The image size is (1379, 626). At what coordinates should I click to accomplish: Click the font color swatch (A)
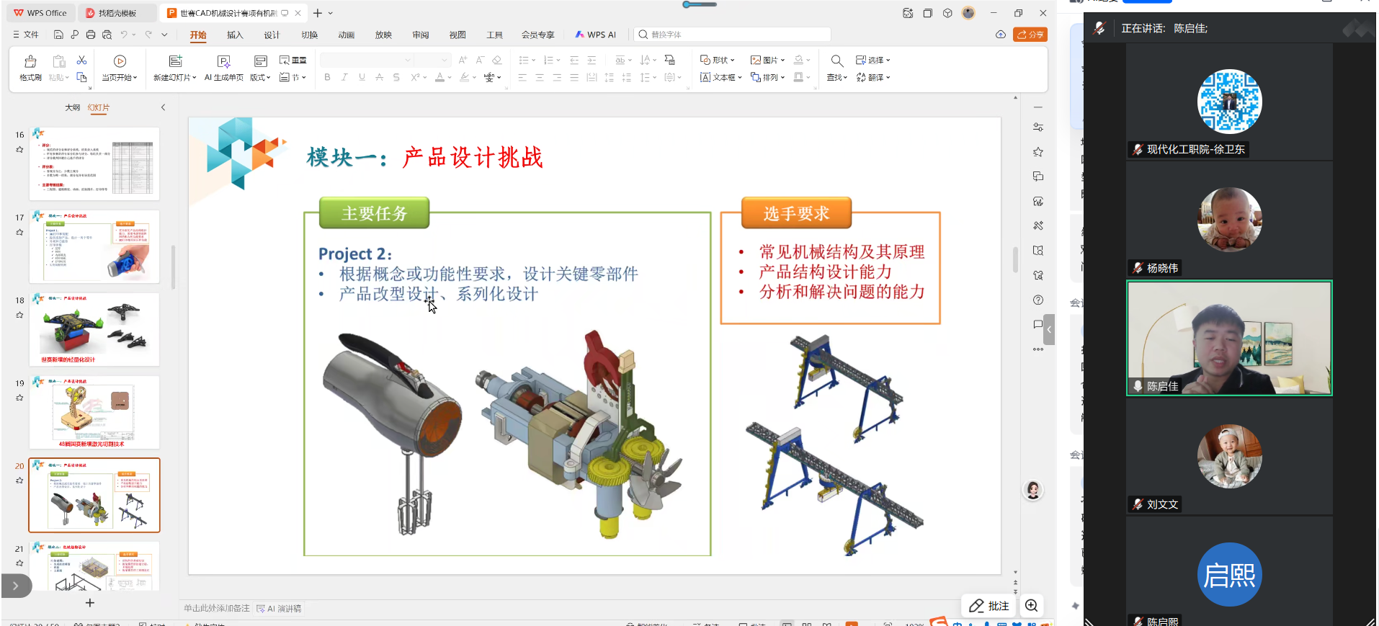click(x=440, y=77)
